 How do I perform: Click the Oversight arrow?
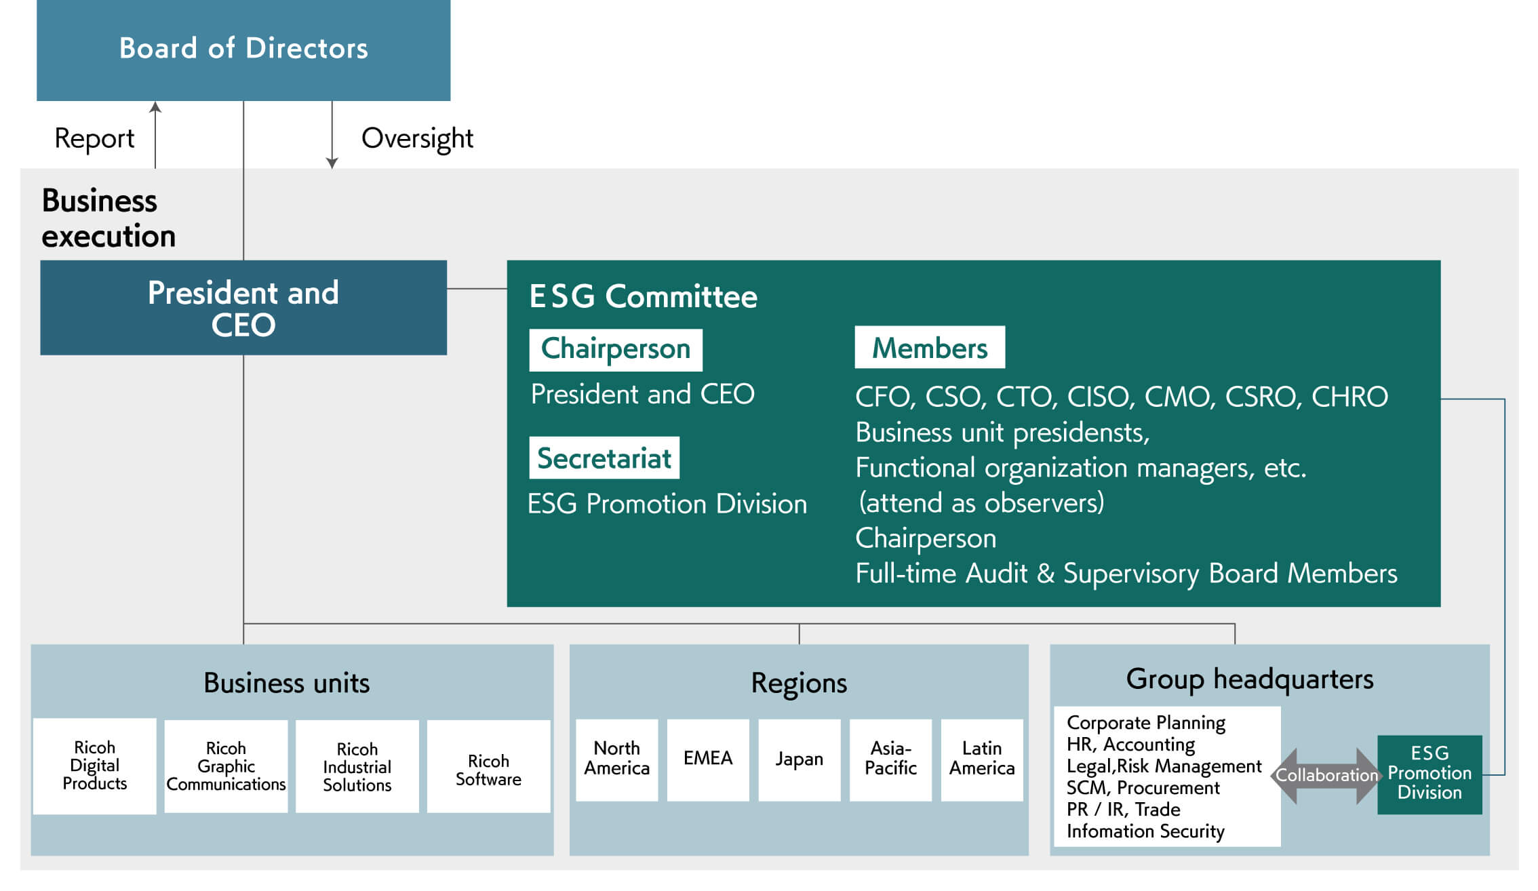[x=331, y=136]
